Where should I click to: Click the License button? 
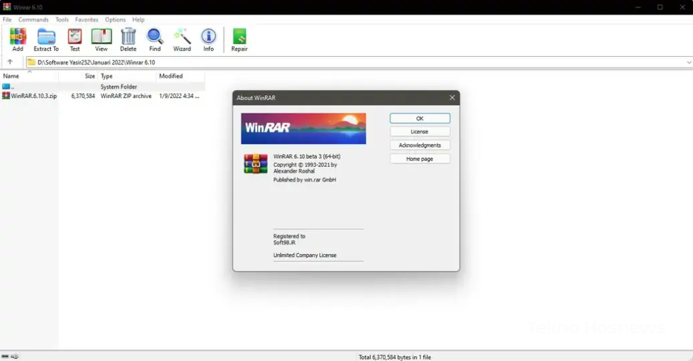click(x=420, y=132)
